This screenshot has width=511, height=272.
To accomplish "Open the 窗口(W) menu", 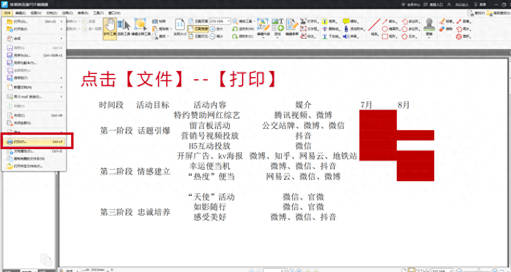I will (x=114, y=13).
